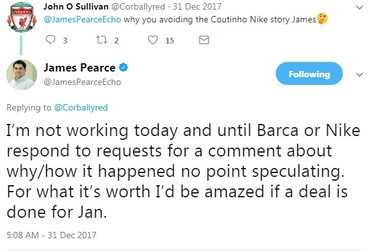The image size is (380, 251).
Task: Click the @JamesPearceEcho handle under James Pearce
Action: pyautogui.click(x=83, y=82)
